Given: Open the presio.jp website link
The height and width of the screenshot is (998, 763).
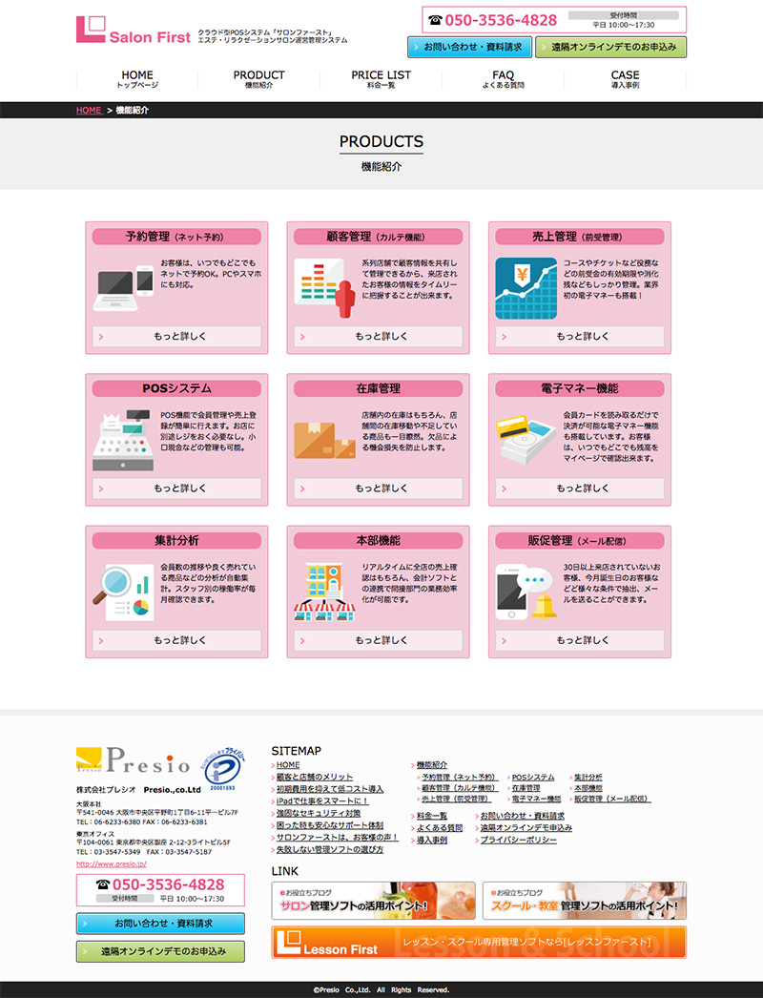Looking at the screenshot, I should tap(110, 863).
